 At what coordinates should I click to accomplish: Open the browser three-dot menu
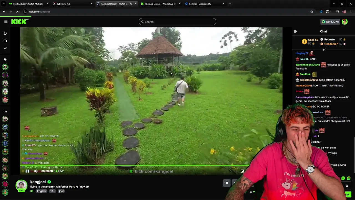[351, 12]
